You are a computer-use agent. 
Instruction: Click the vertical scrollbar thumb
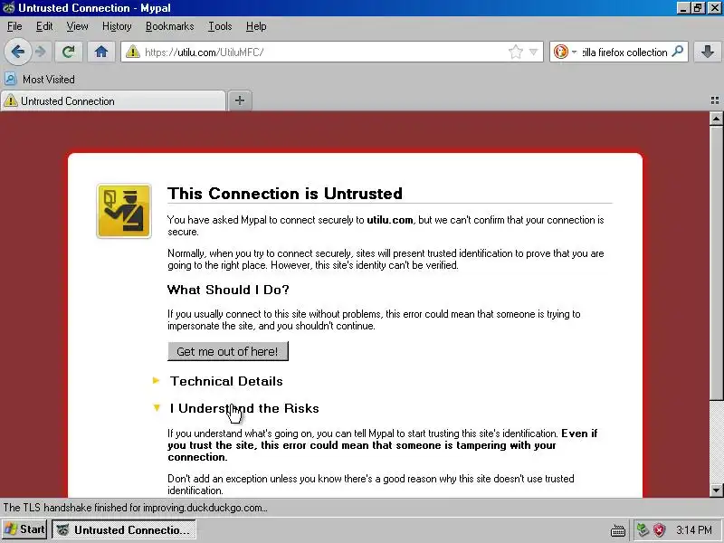tap(716, 263)
